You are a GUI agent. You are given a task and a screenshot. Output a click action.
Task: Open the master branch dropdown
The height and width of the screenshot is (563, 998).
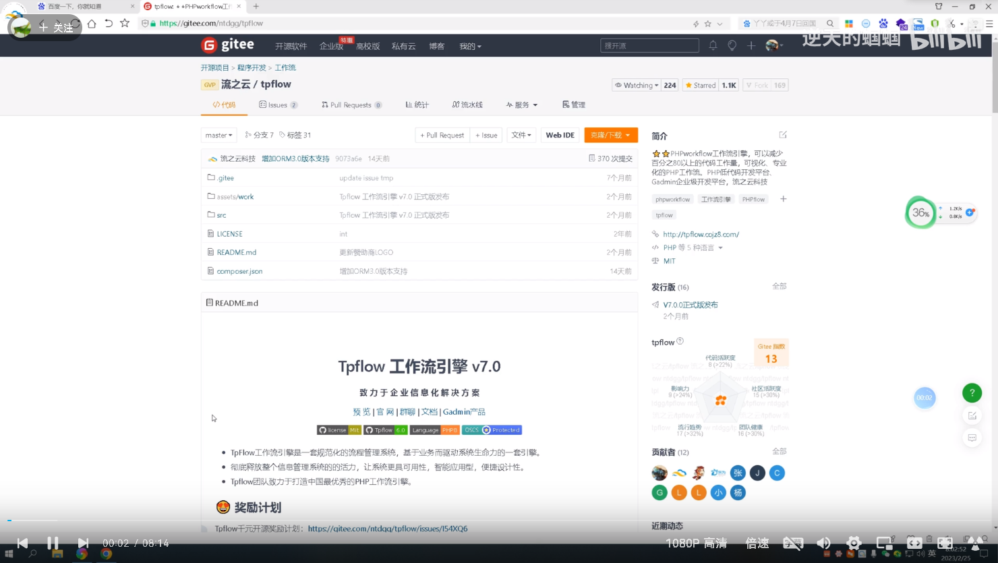[x=218, y=135]
